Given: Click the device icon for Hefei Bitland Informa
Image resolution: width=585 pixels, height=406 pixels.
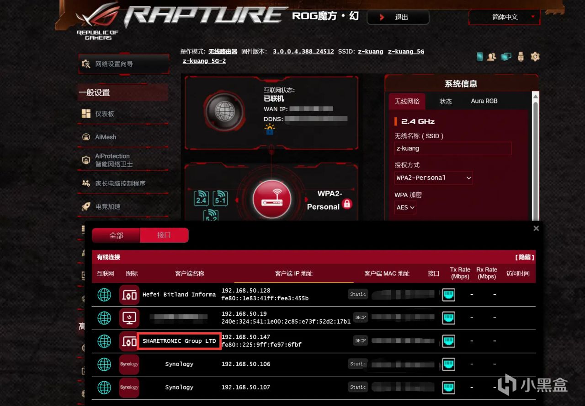Looking at the screenshot, I should point(129,295).
